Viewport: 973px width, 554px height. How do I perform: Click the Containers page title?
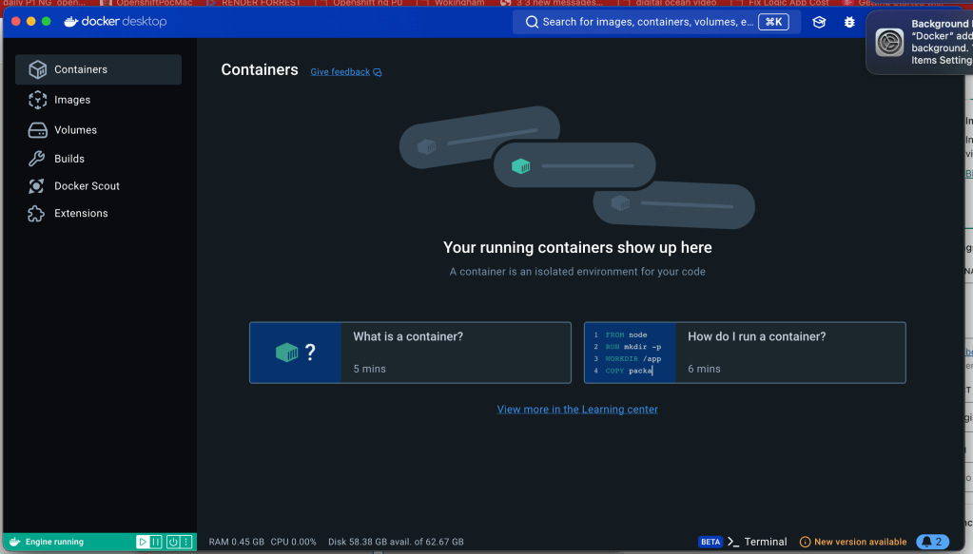pyautogui.click(x=260, y=70)
